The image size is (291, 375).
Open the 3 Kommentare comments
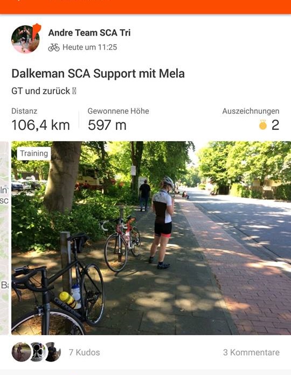251,352
